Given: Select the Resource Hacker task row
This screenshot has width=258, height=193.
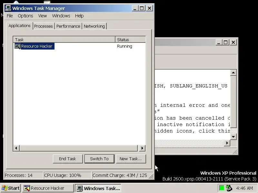Looking at the screenshot, I should pyautogui.click(x=79, y=46).
